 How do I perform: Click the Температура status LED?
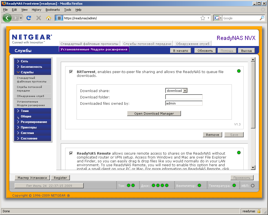[234, 185]
